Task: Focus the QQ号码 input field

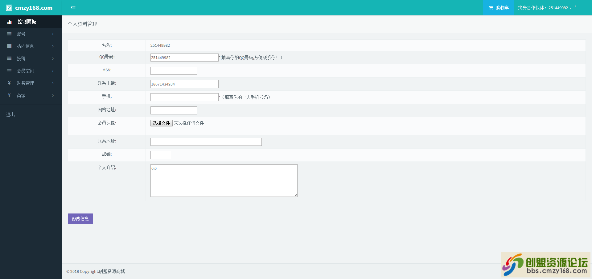Action: click(184, 58)
